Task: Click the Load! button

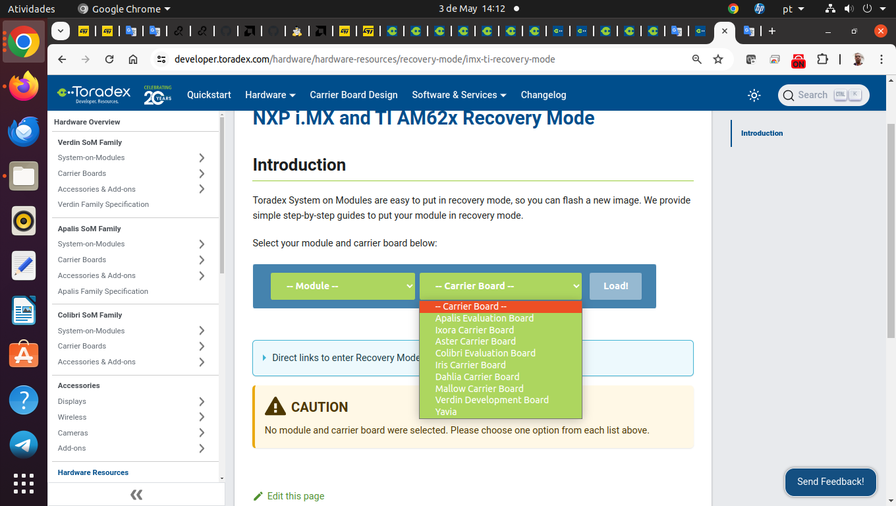Action: [615, 286]
